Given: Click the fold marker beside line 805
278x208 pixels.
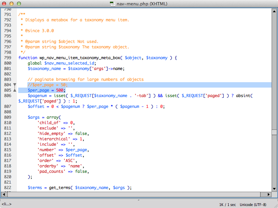Looking at the screenshot, I should pos(15,90).
